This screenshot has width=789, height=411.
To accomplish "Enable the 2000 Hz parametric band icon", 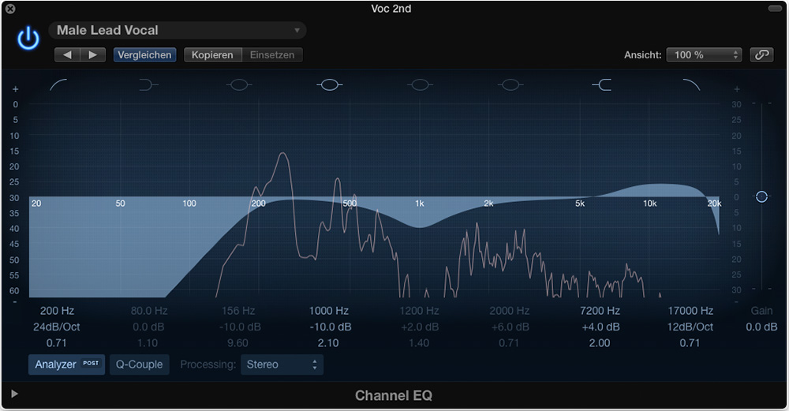I will click(x=510, y=85).
